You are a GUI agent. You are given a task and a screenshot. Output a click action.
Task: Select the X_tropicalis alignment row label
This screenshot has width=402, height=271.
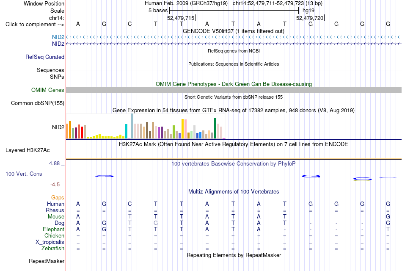point(50,242)
